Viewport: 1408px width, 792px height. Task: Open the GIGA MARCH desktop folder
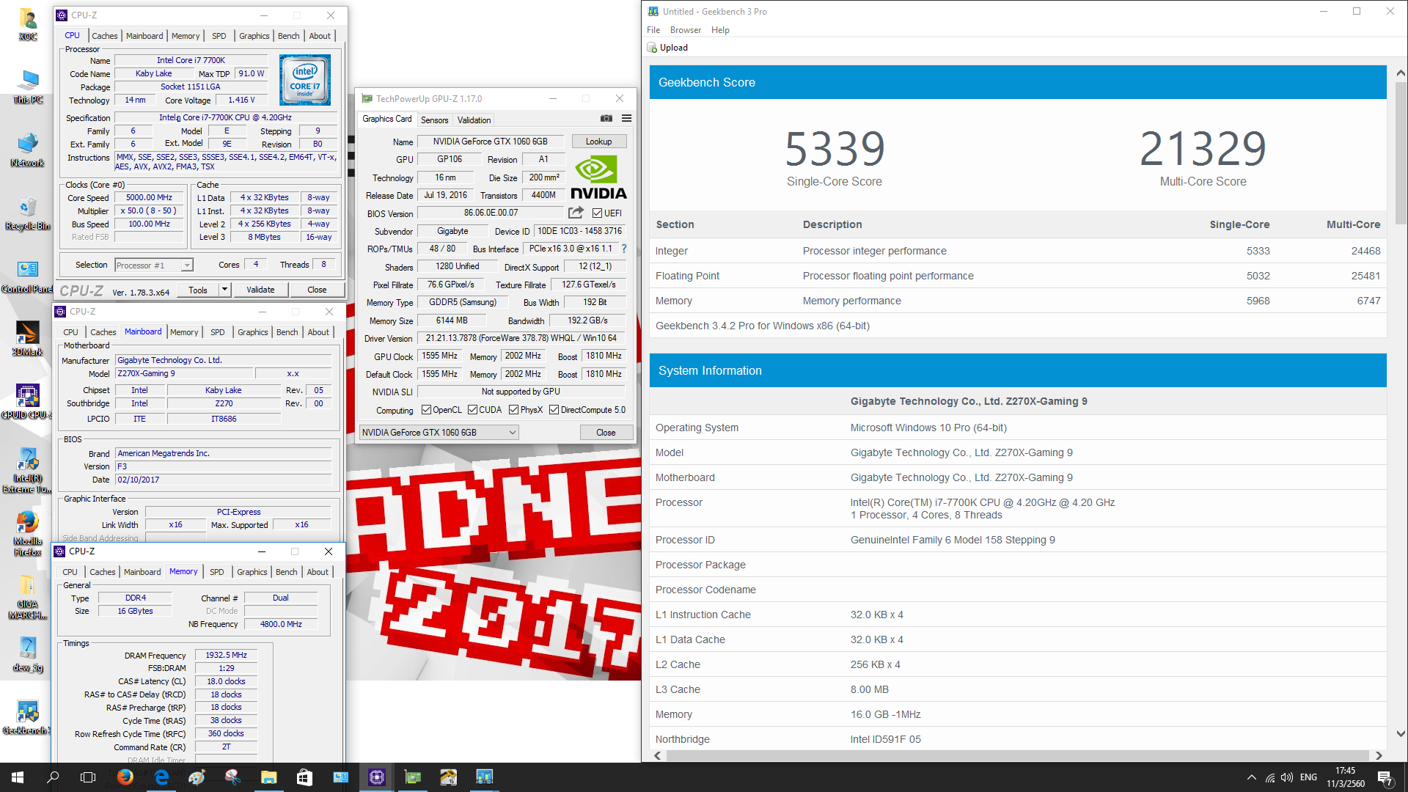[27, 596]
